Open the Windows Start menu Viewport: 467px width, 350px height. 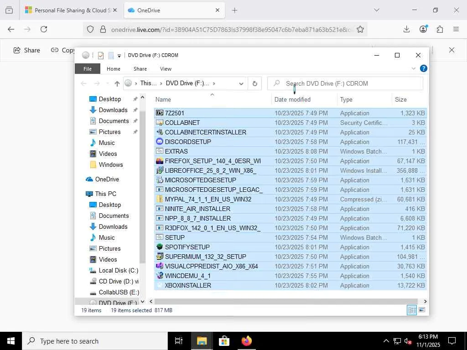(x=11, y=341)
